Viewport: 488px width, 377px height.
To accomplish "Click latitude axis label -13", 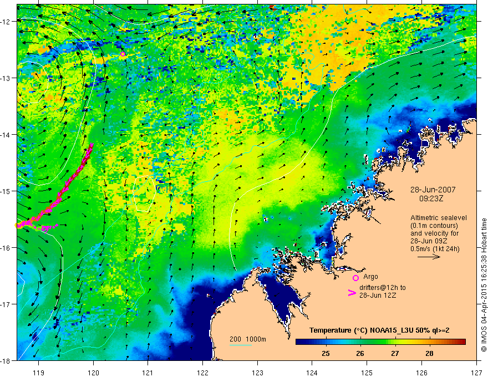I will (x=6, y=78).
